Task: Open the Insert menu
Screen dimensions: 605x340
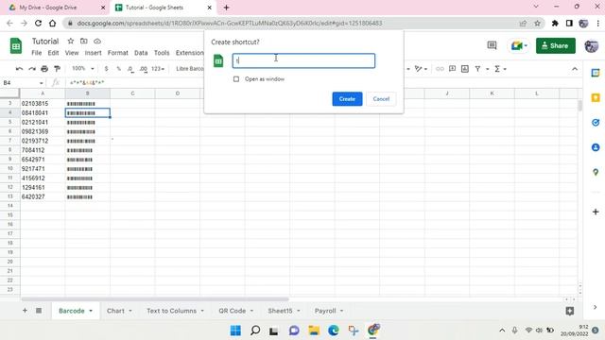Action: (93, 53)
